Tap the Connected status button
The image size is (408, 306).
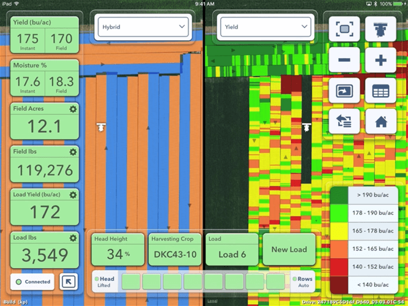[33, 282]
